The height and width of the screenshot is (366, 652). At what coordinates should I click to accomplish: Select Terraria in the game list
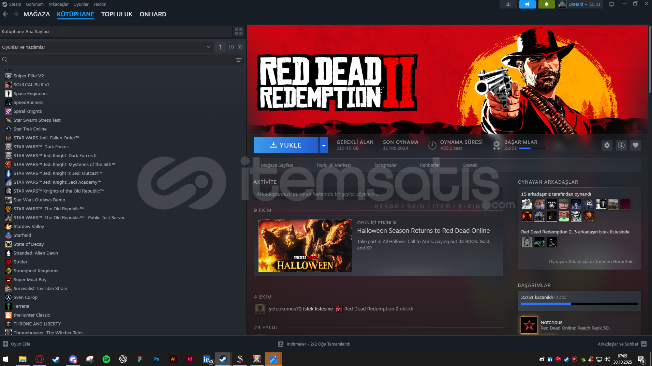point(21,306)
